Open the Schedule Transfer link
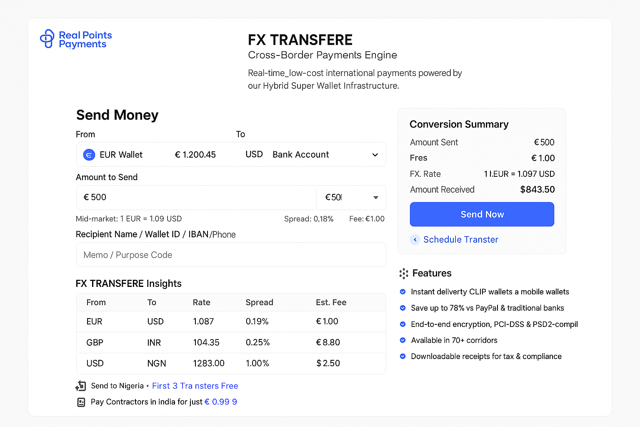Viewport: 640px width, 427px height. coord(460,239)
